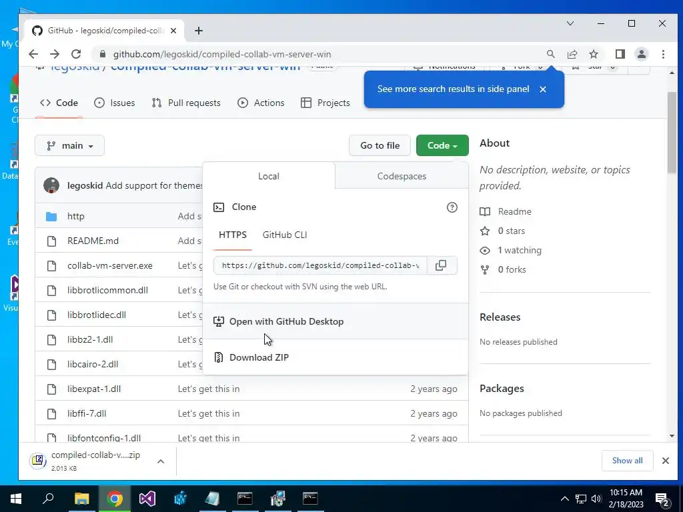Close the search results tooltip

(543, 89)
